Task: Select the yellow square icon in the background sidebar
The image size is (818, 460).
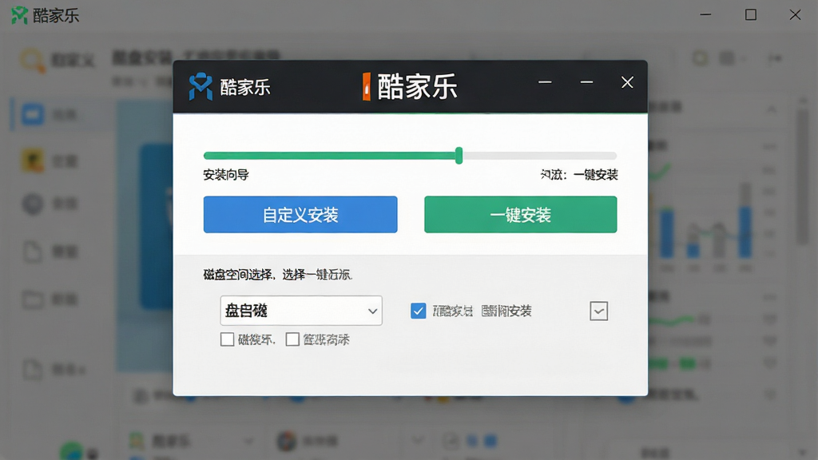Action: pyautogui.click(x=32, y=161)
